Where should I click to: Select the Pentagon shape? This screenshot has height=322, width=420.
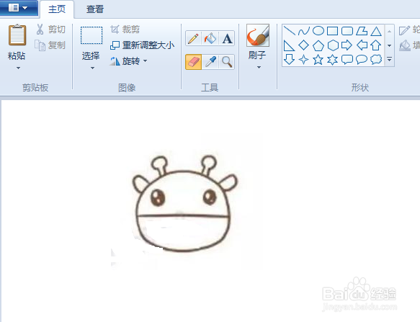[x=318, y=45]
